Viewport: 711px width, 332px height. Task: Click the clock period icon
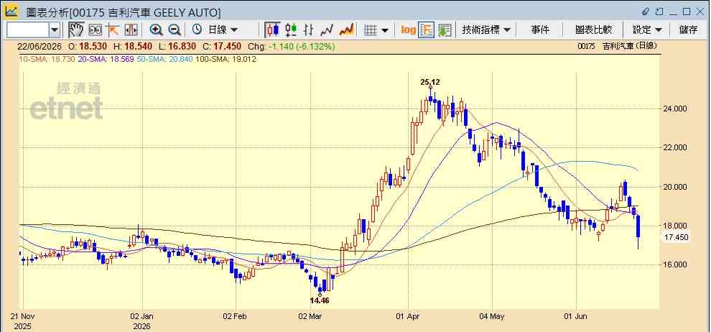[197, 30]
